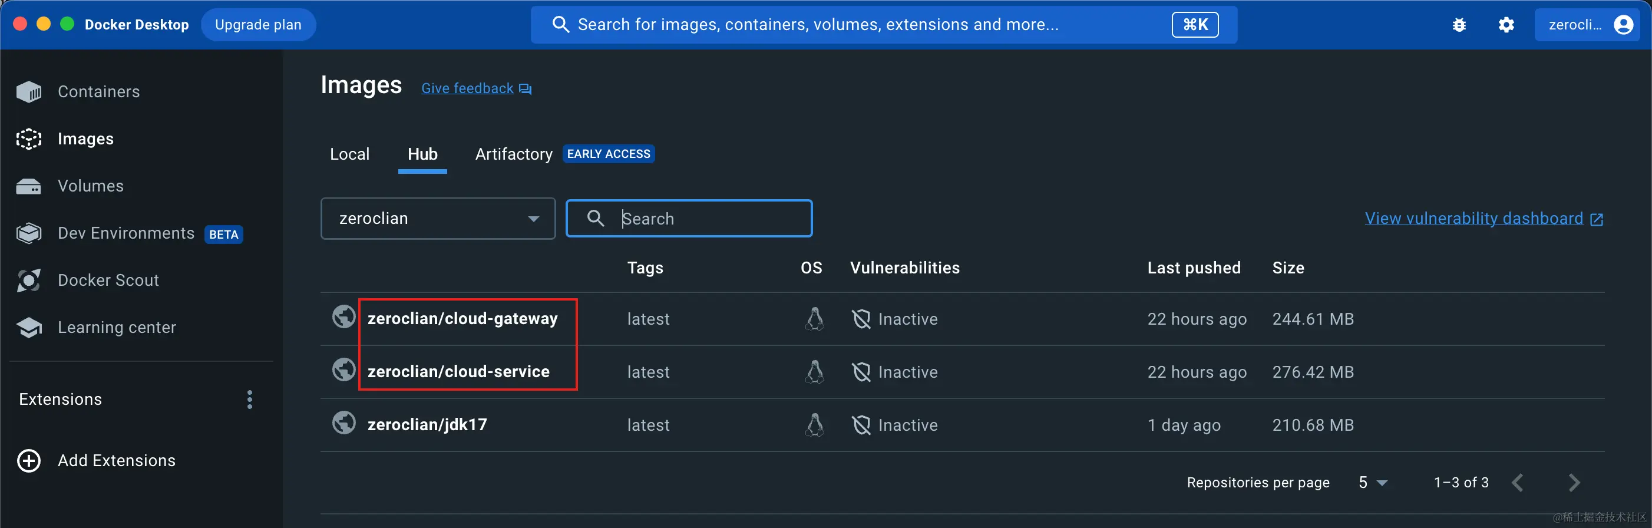Switch to the Artifactory tab
This screenshot has width=1652, height=528.
(x=513, y=154)
